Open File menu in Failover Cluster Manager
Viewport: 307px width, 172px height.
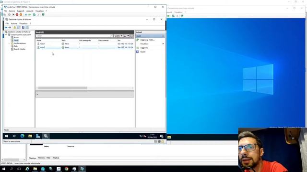pyautogui.click(x=7, y=23)
